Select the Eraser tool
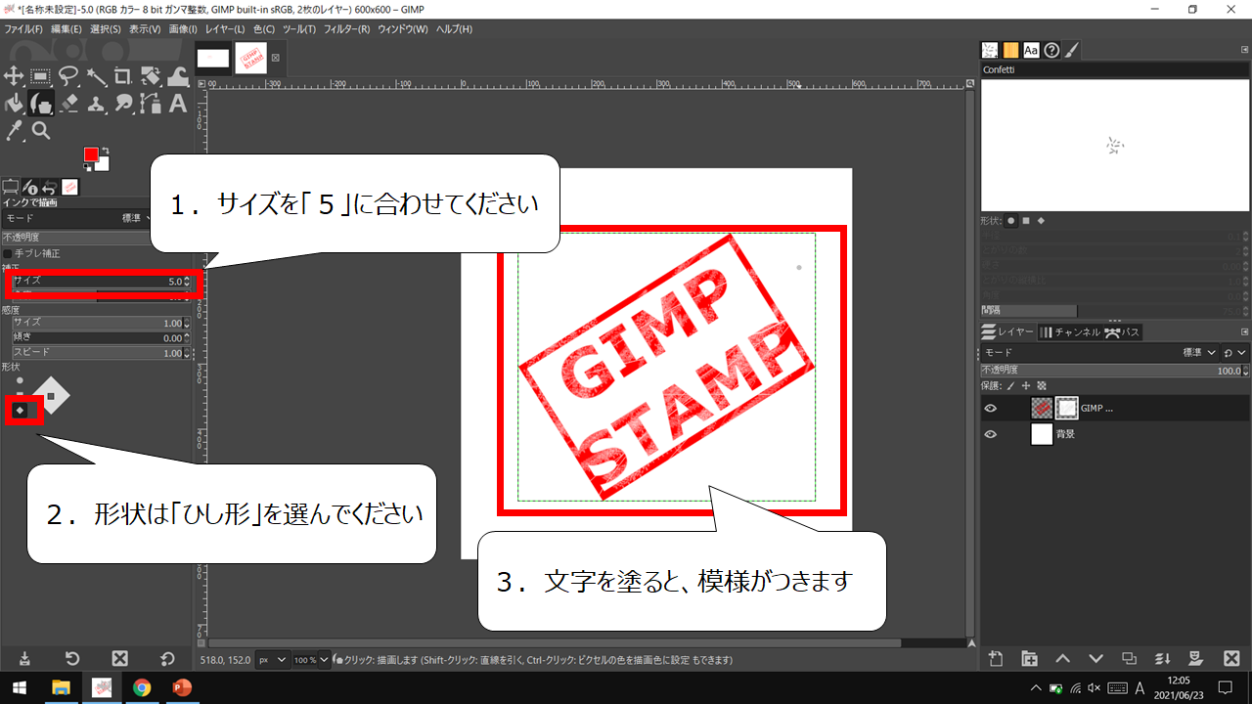 pyautogui.click(x=68, y=104)
